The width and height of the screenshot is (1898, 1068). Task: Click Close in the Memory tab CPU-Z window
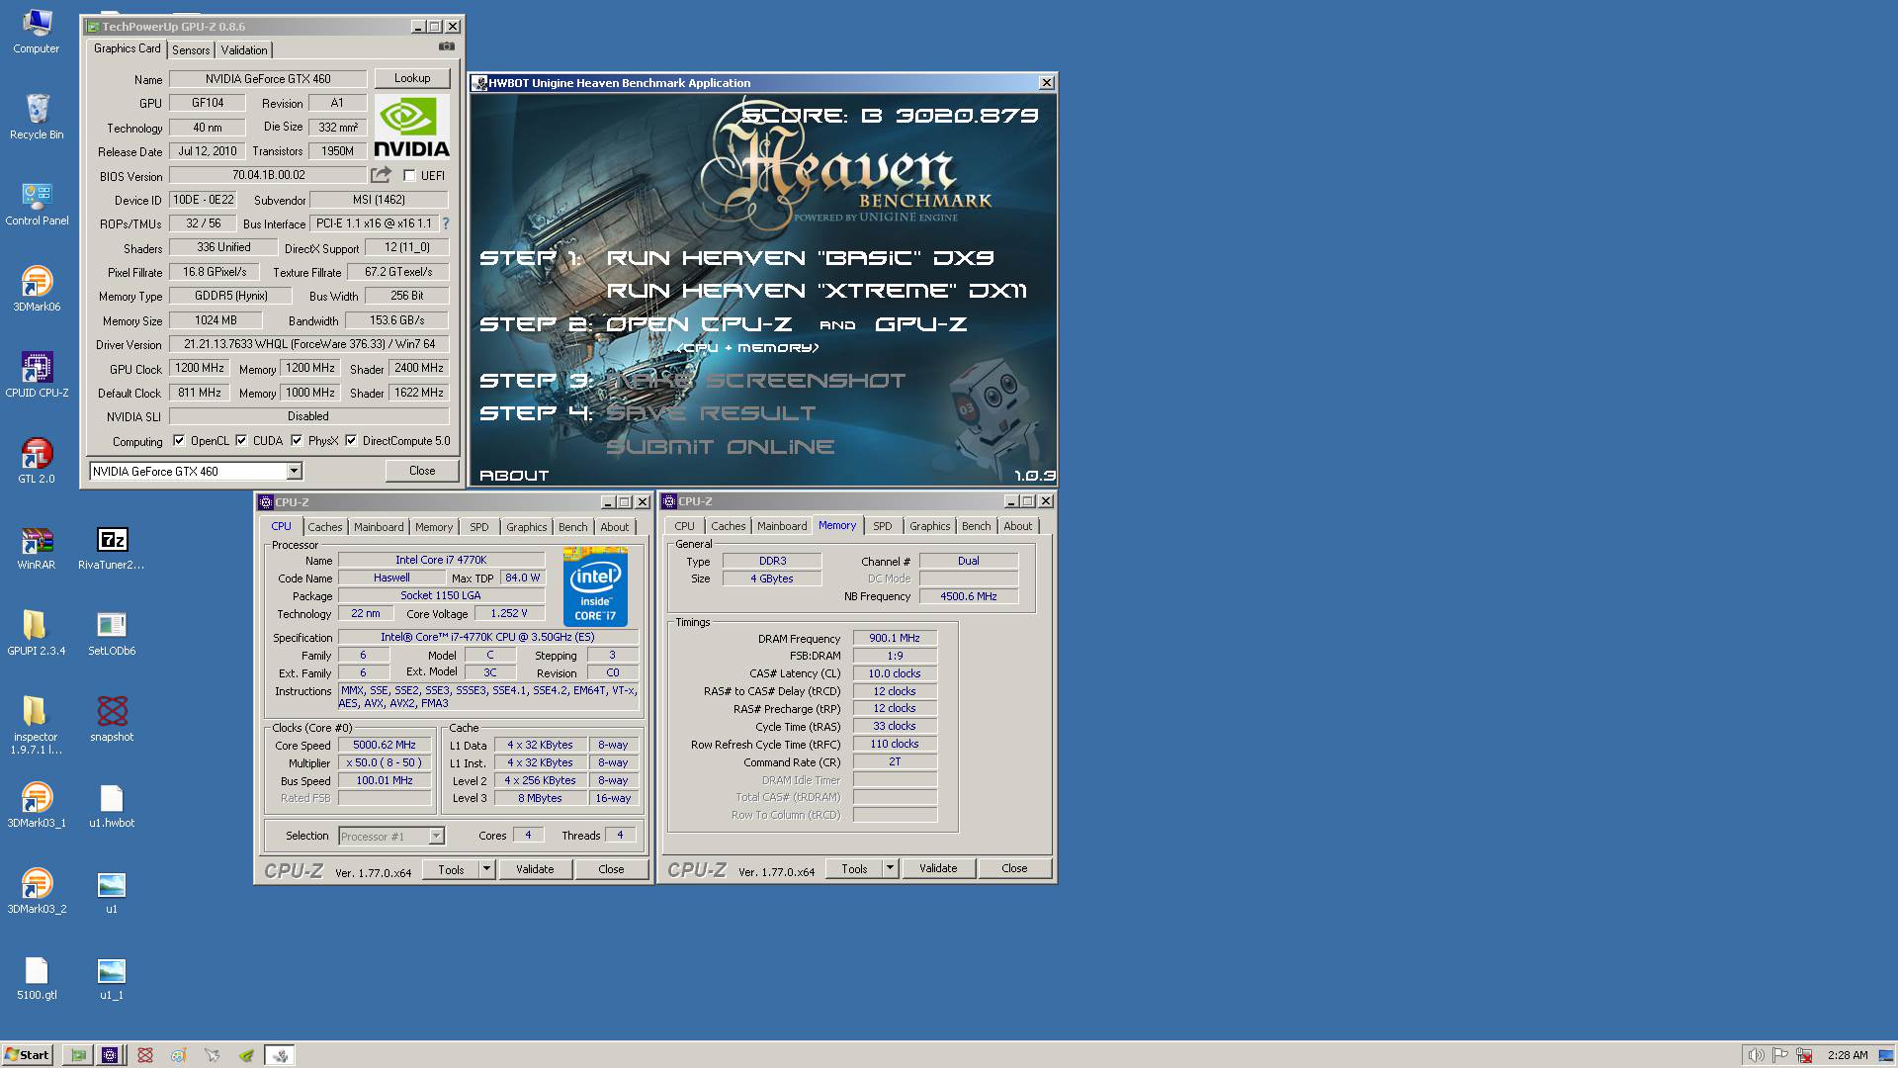pyautogui.click(x=1014, y=868)
